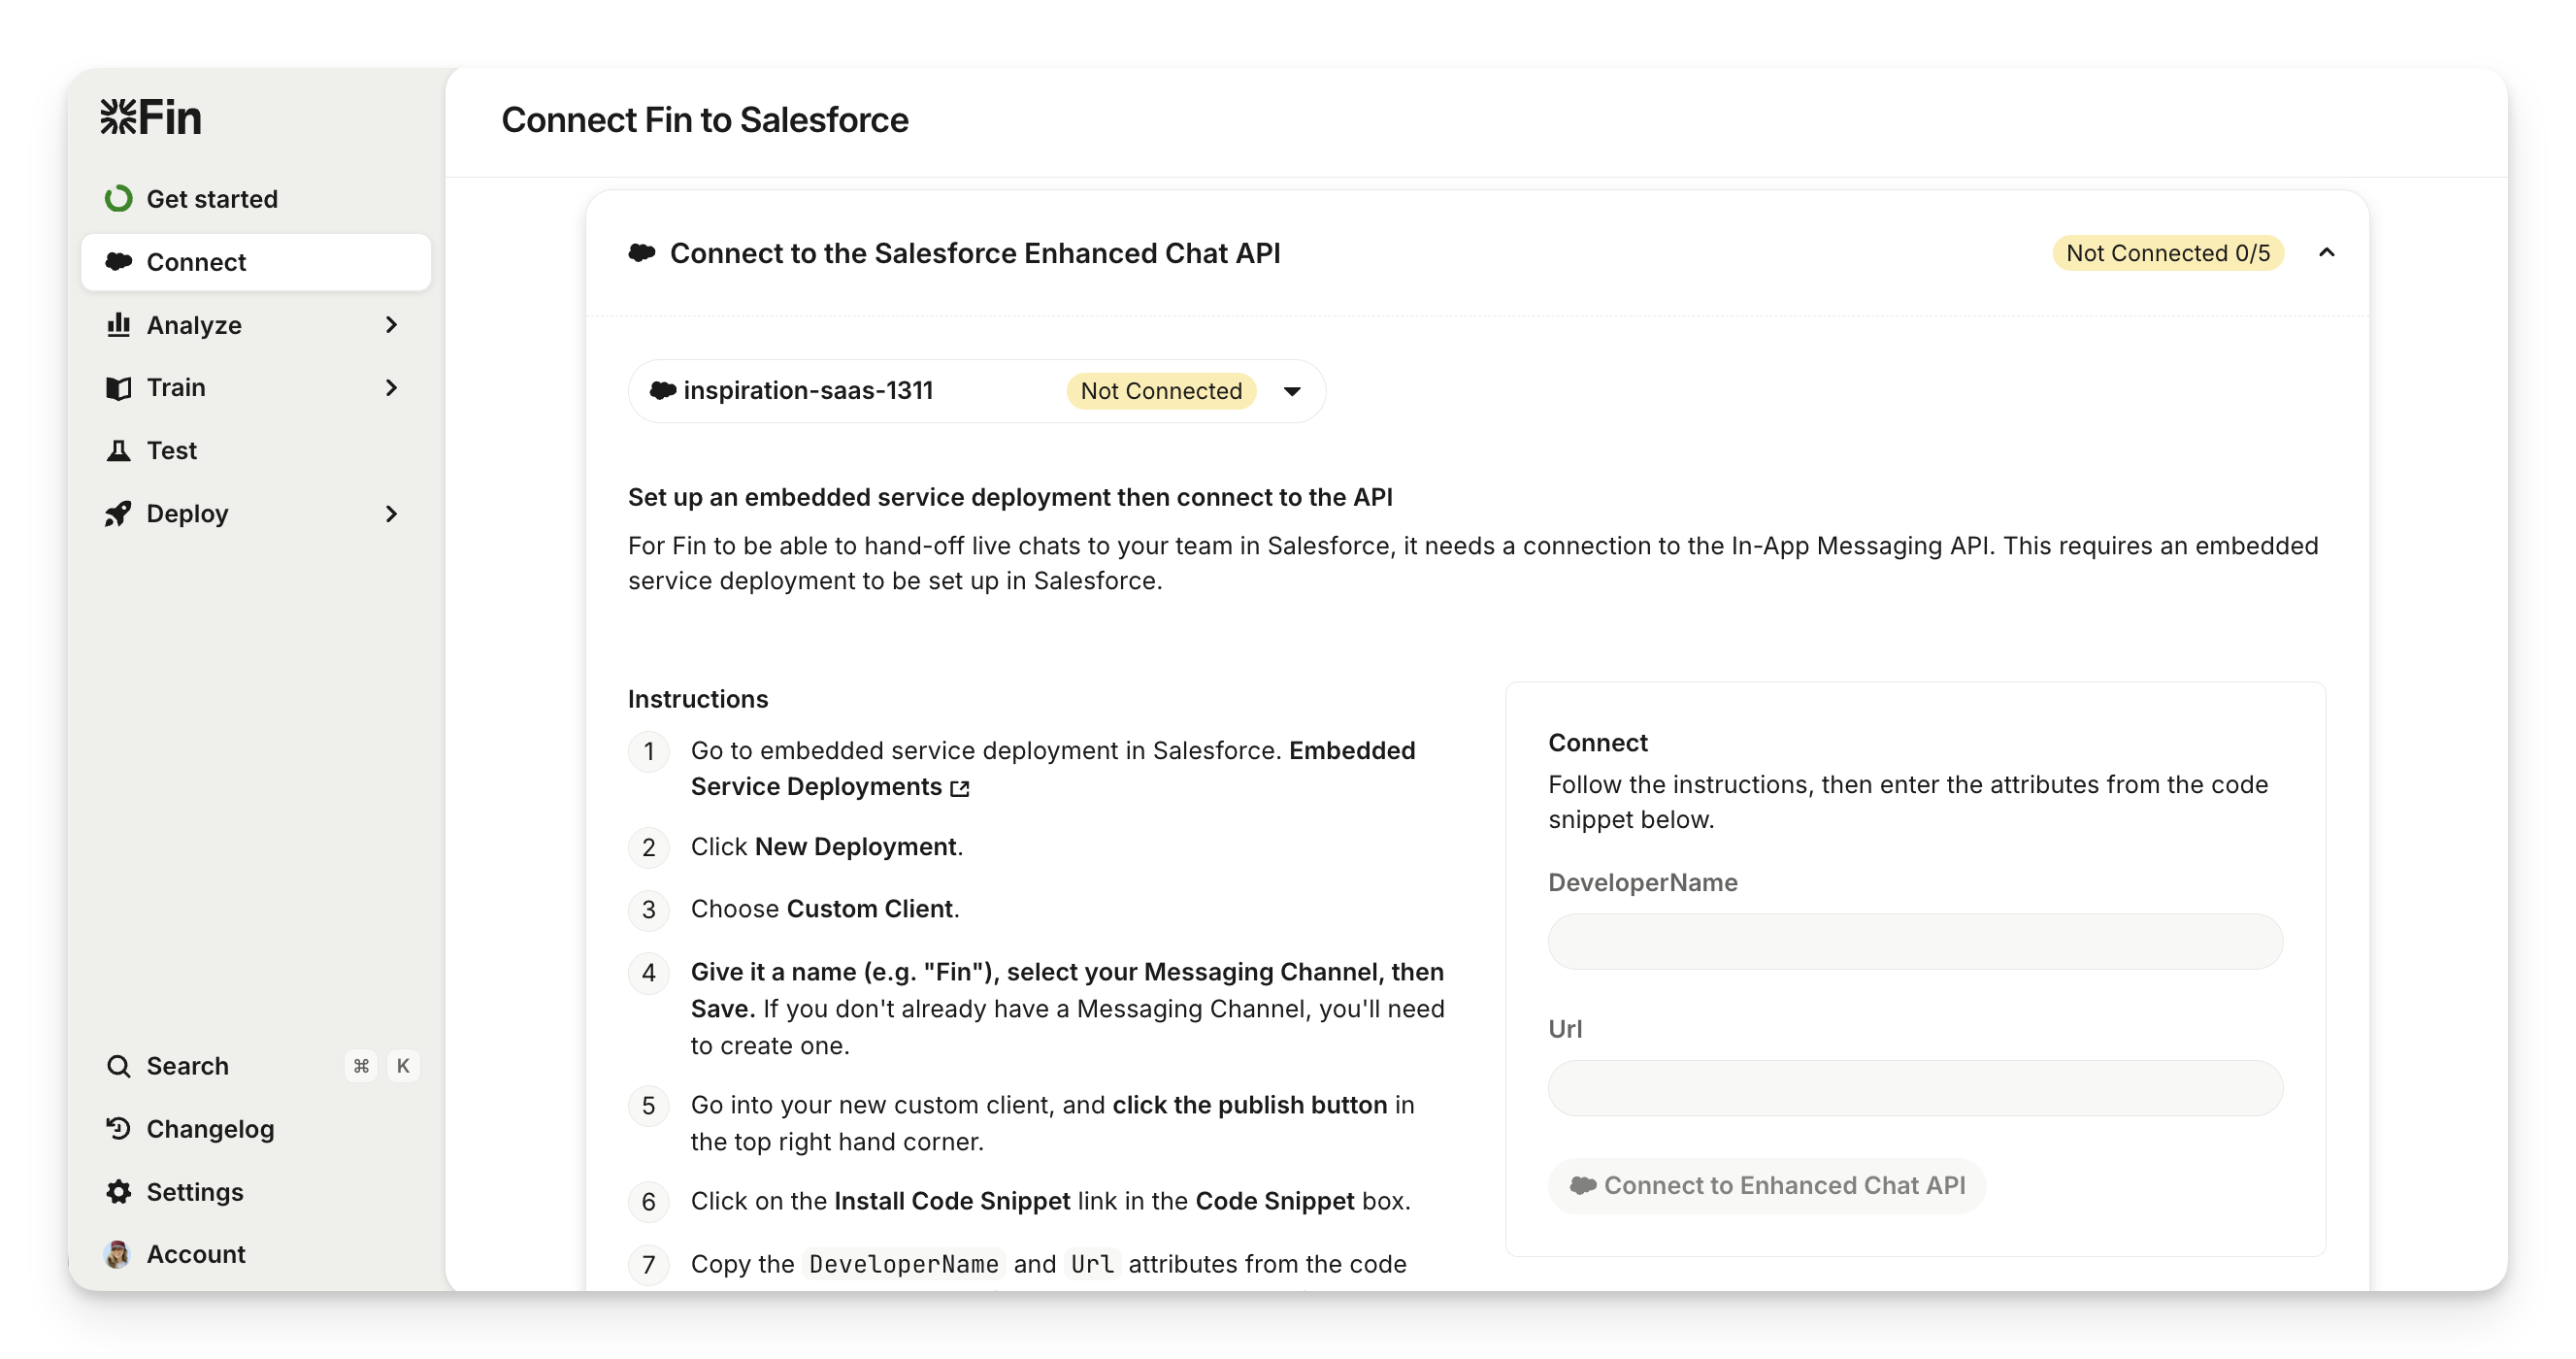Screen dimensions: 2576x1359
Task: Click the Deploy rocket icon
Action: [118, 514]
